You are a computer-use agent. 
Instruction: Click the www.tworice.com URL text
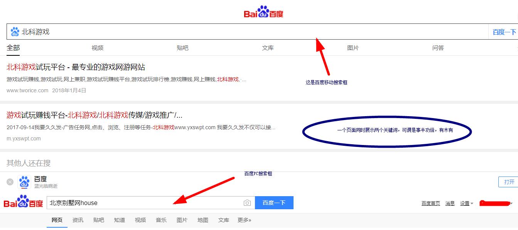[27, 90]
